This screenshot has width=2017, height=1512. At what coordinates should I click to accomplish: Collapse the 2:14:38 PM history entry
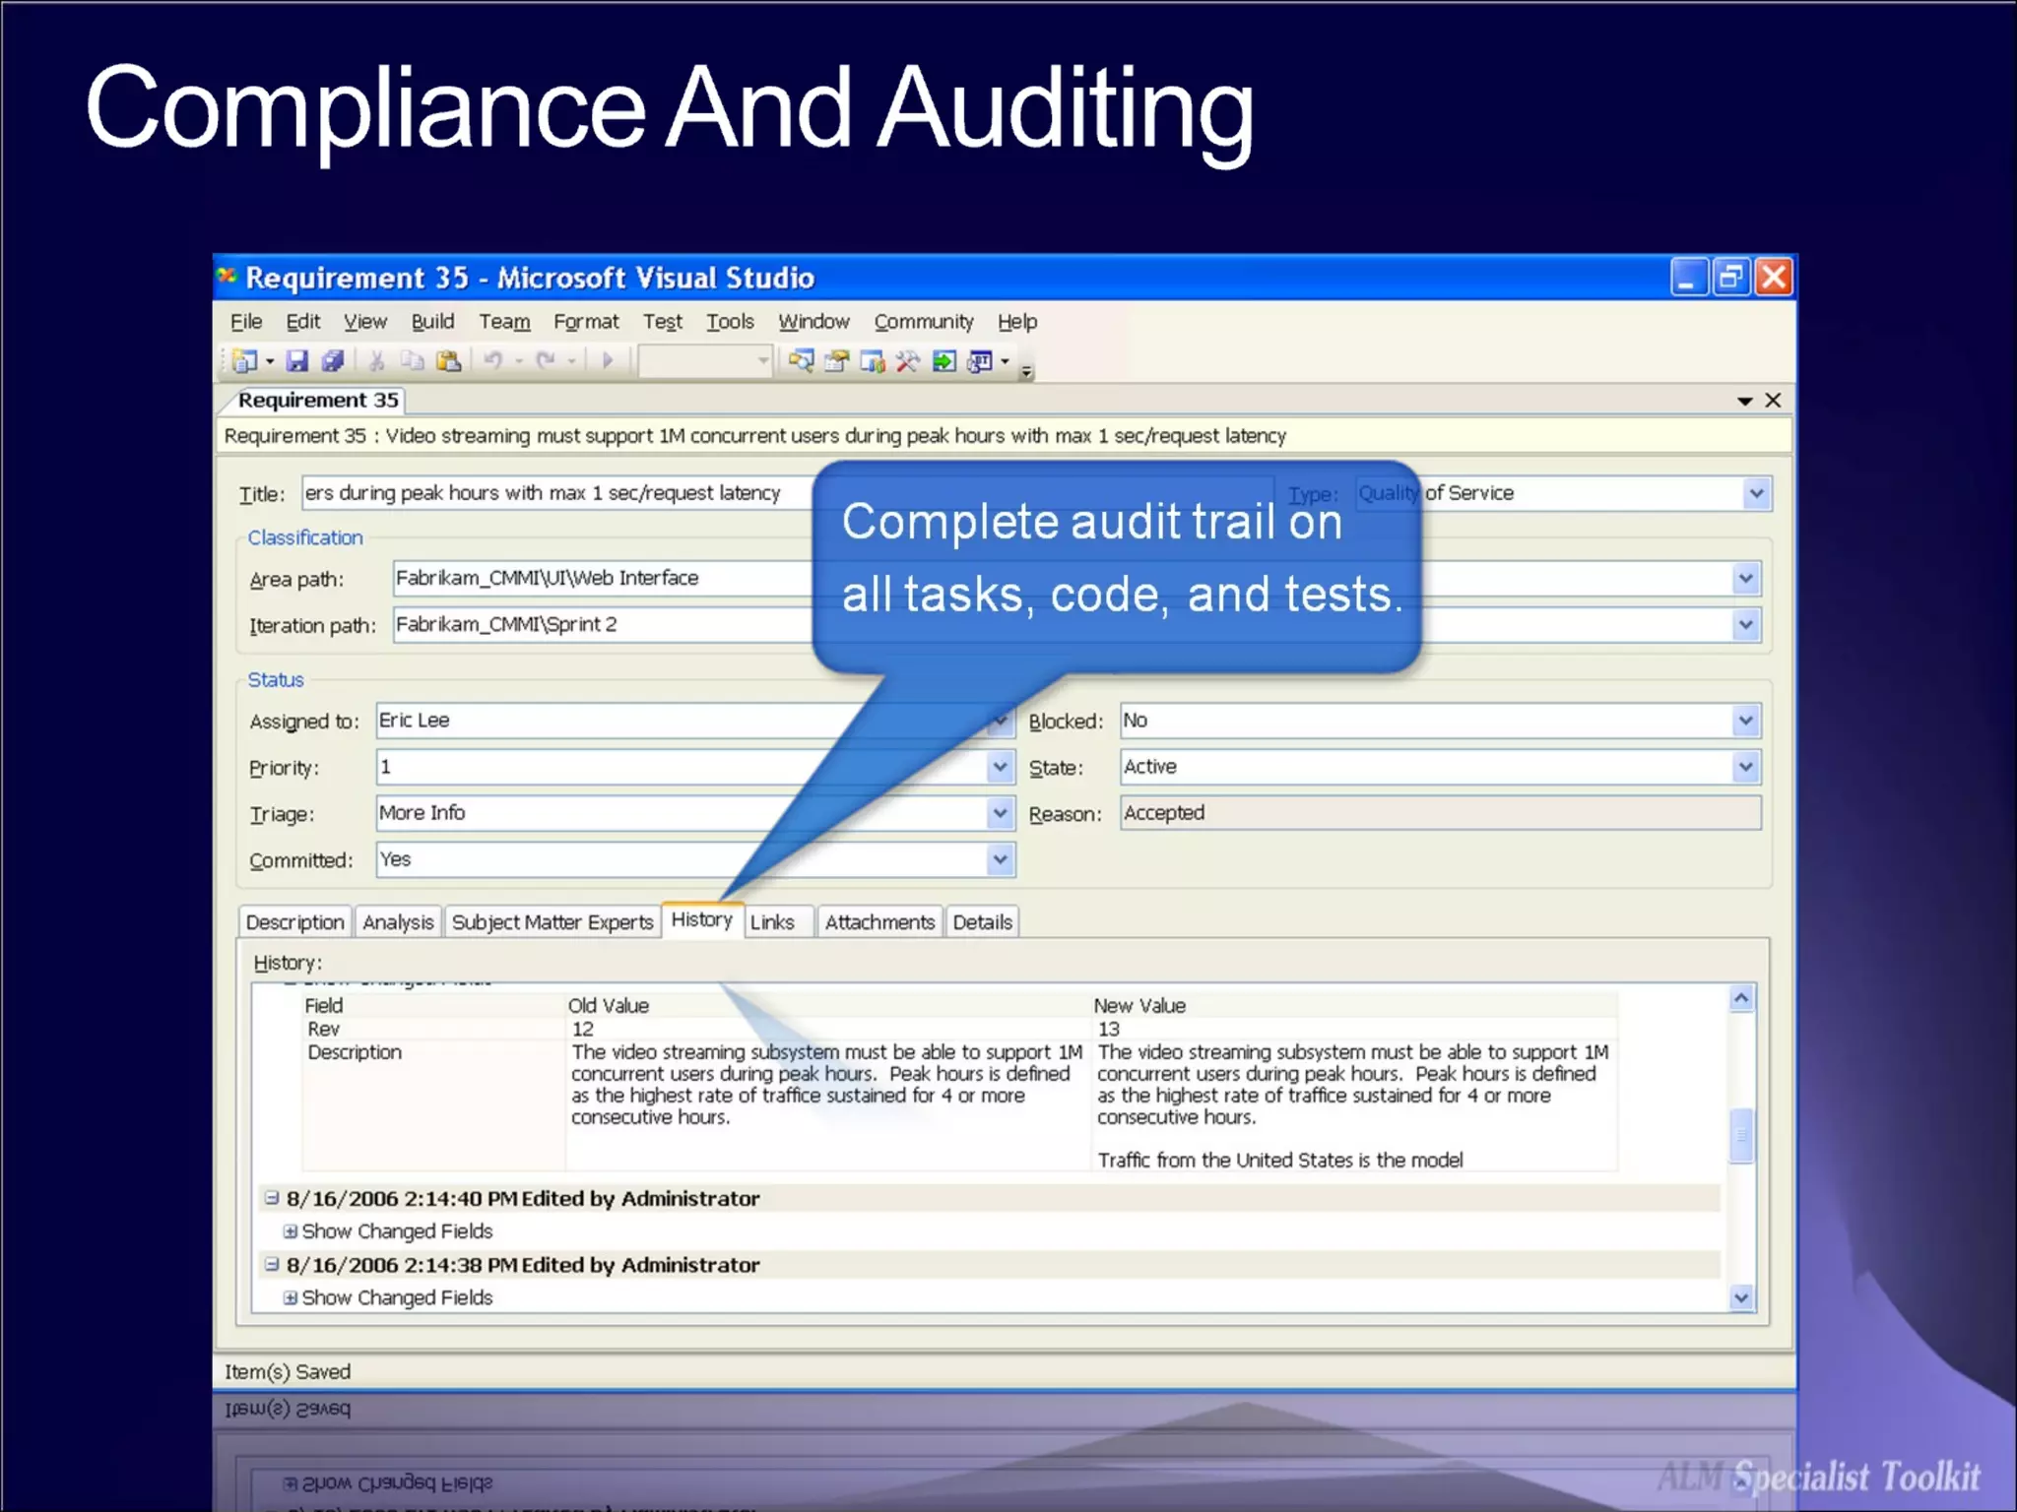tap(271, 1264)
